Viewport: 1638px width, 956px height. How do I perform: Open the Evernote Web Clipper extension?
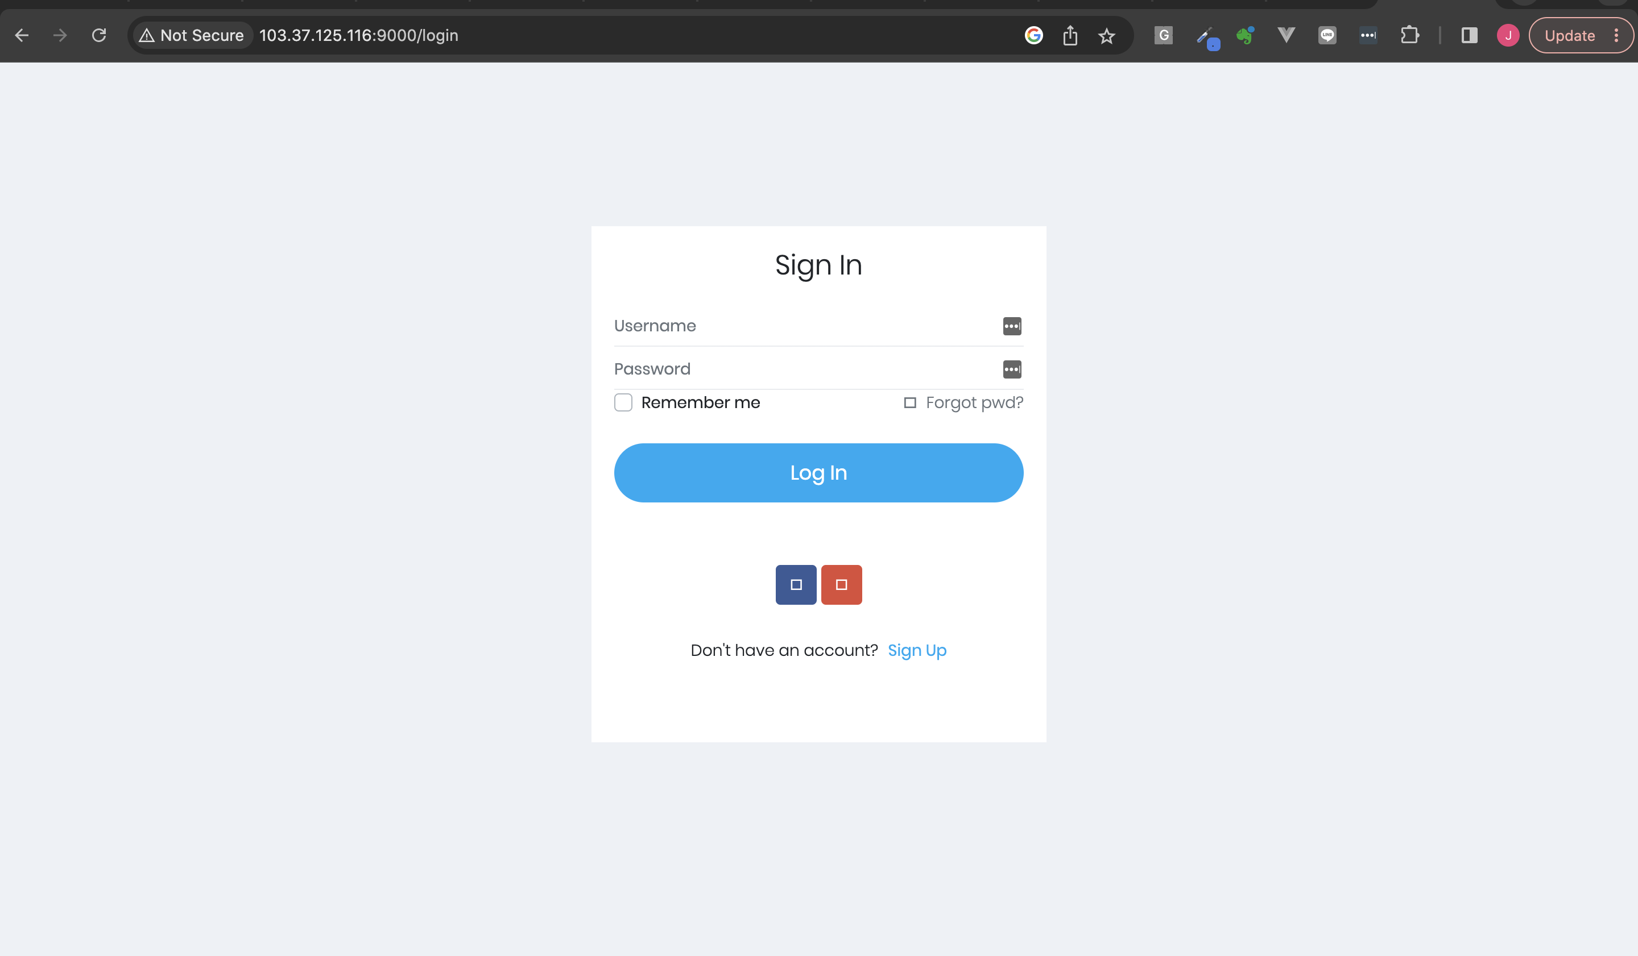pyautogui.click(x=1246, y=36)
